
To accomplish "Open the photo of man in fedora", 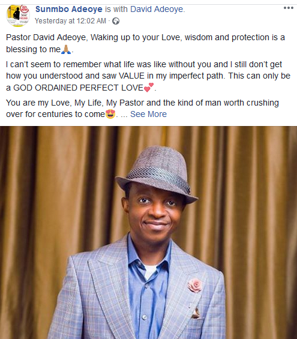I will coord(149,233).
